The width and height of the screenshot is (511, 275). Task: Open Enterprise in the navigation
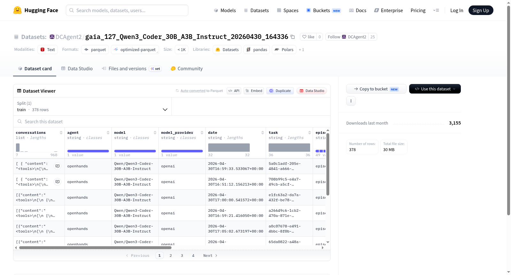[388, 10]
